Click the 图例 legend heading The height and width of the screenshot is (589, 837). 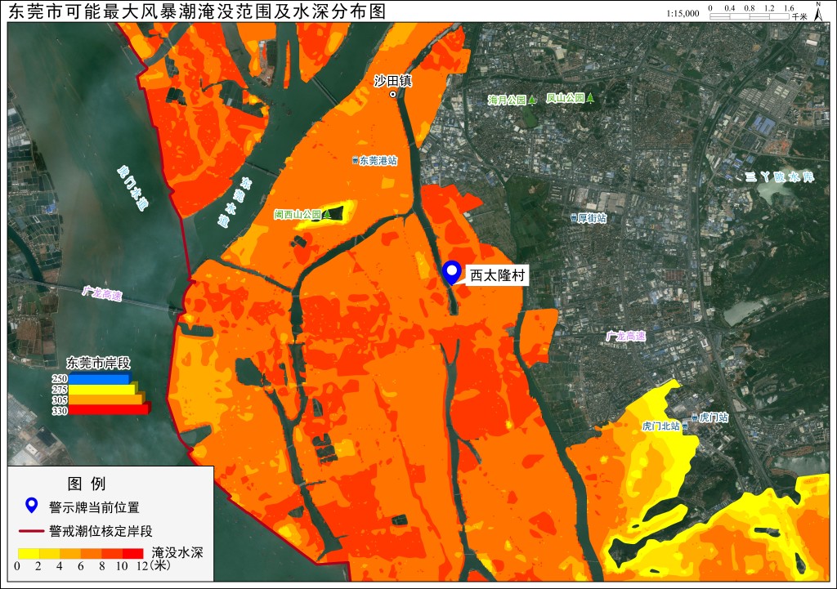tap(87, 484)
